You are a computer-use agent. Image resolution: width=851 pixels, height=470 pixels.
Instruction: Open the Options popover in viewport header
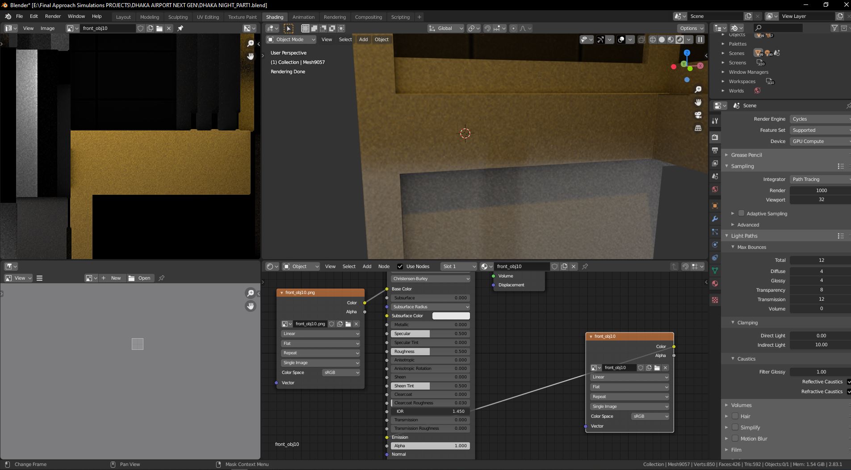pyautogui.click(x=692, y=28)
